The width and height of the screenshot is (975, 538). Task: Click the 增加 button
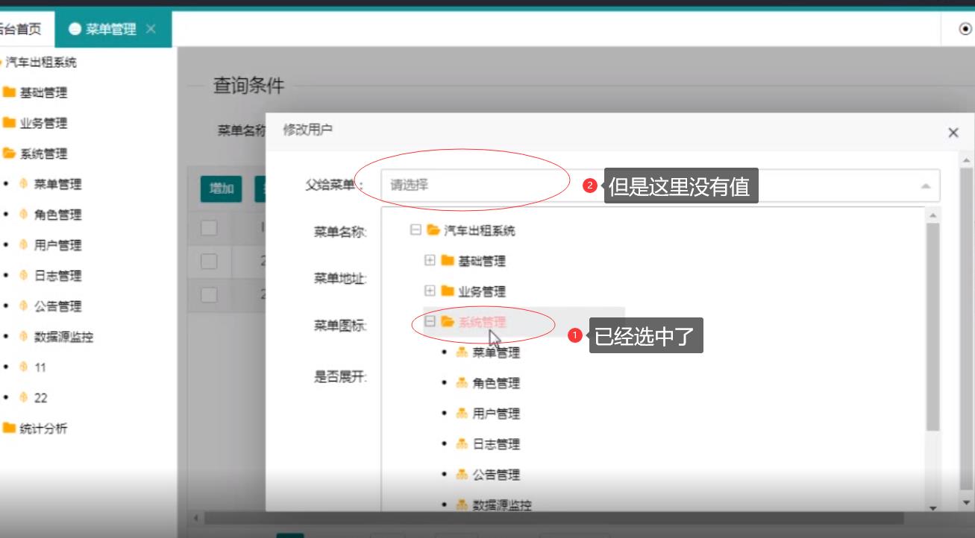(222, 189)
